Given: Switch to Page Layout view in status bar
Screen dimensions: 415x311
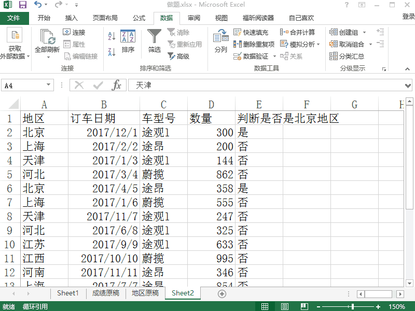Looking at the screenshot, I should [284, 306].
